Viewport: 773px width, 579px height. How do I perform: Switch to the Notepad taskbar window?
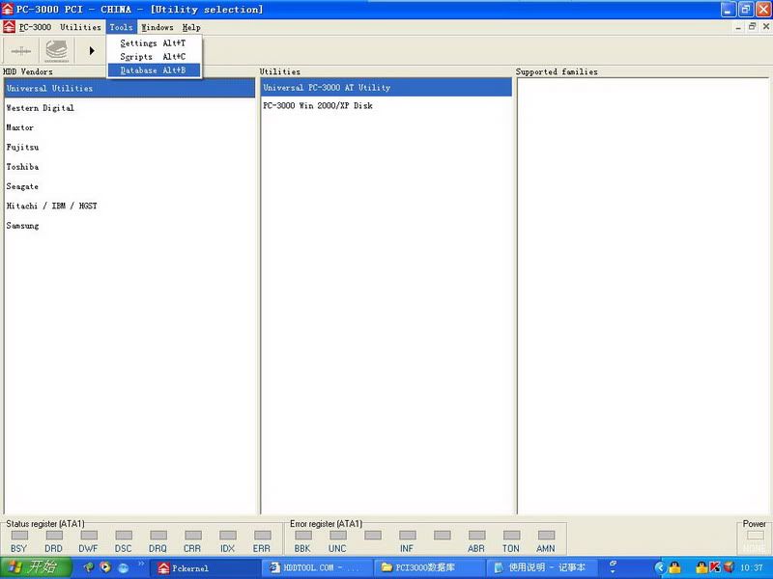pyautogui.click(x=541, y=568)
